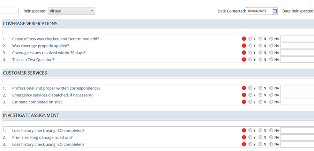Click alert icon for Prior existing damage question
This screenshot has height=151, width=314.
tap(244, 137)
